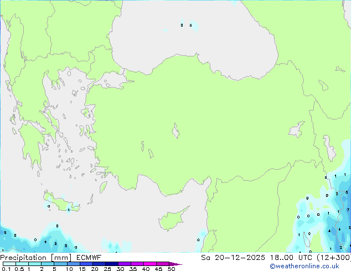Select the 40–45 mm magenta legend swatch
This screenshot has height=271, width=351.
pos(150,264)
